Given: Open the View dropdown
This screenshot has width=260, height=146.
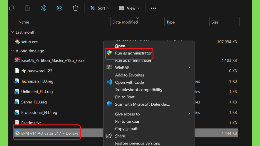Looking at the screenshot, I should (129, 8).
